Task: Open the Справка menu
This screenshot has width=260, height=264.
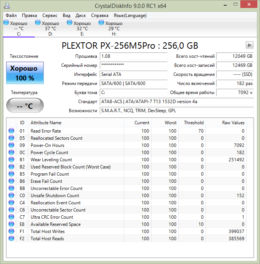Action: tap(100, 15)
